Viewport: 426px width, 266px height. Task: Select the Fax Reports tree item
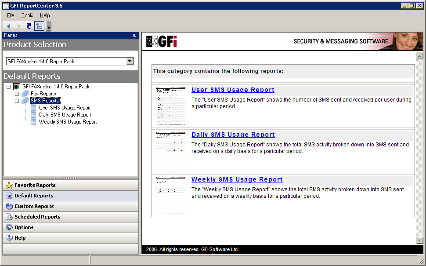point(43,94)
